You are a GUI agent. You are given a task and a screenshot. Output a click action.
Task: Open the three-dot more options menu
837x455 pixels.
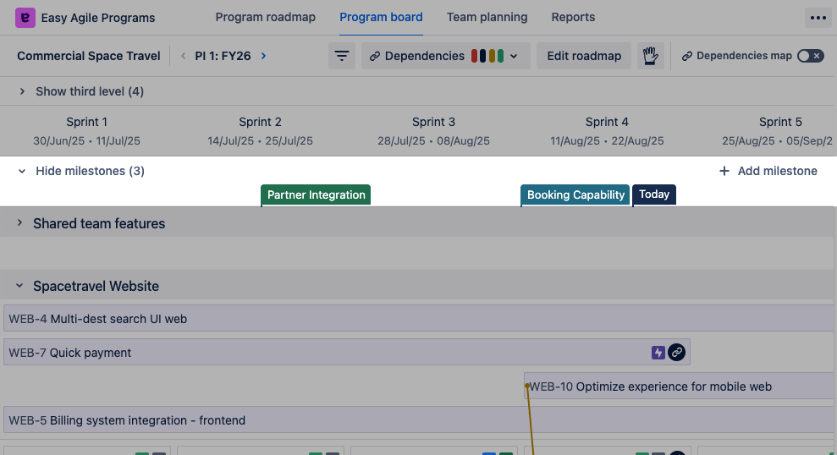click(817, 17)
